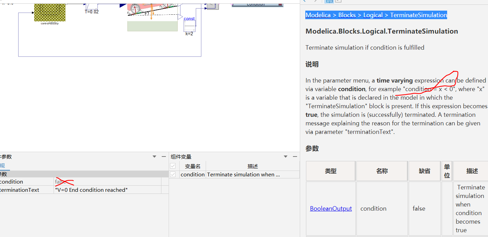Click the 描述 column header in 组件变量

(253, 166)
